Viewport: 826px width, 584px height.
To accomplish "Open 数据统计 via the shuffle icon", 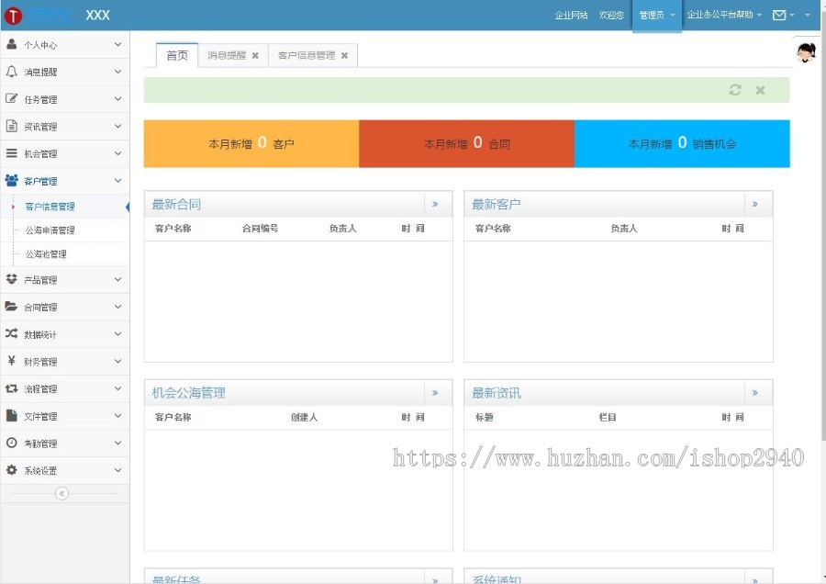I will click(11, 333).
